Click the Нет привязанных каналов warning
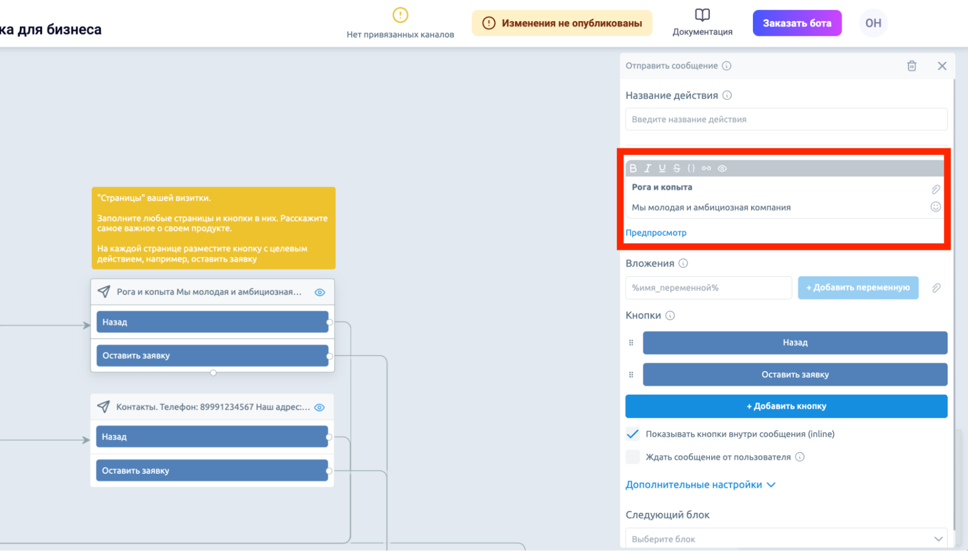 (x=400, y=22)
